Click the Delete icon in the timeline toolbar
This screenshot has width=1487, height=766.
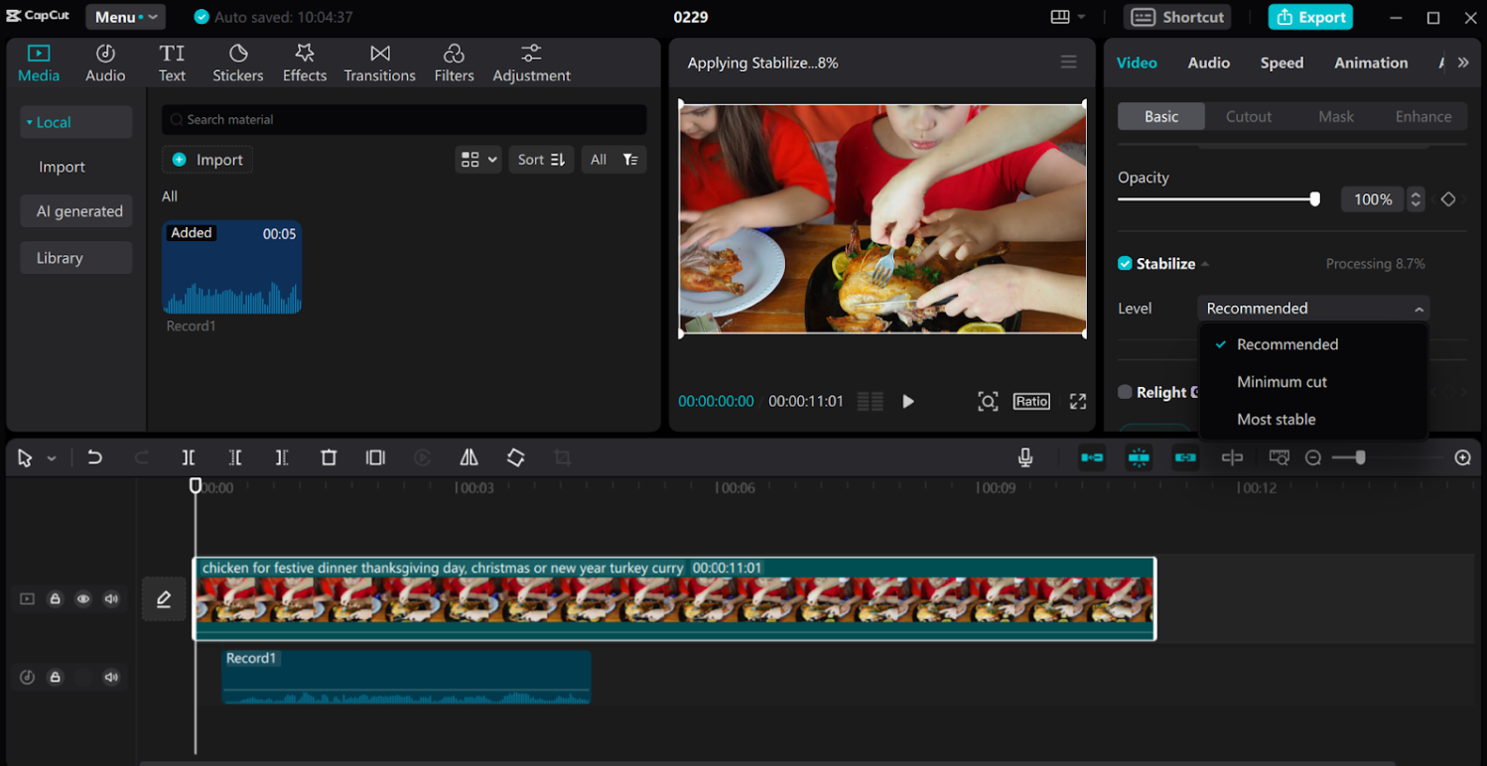tap(329, 457)
